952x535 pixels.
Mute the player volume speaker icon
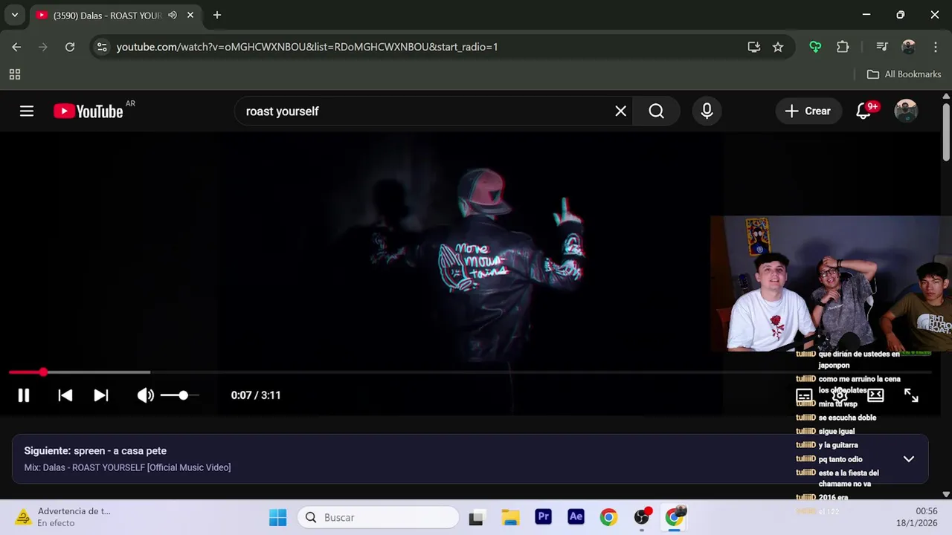145,395
